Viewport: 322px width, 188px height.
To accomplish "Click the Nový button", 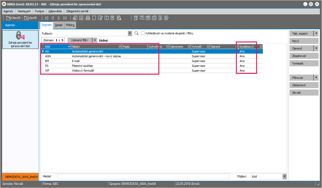I will (304, 41).
